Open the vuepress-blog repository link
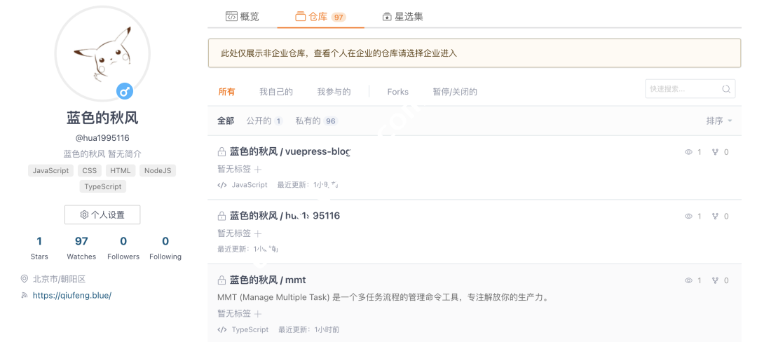The image size is (757, 342). point(289,151)
